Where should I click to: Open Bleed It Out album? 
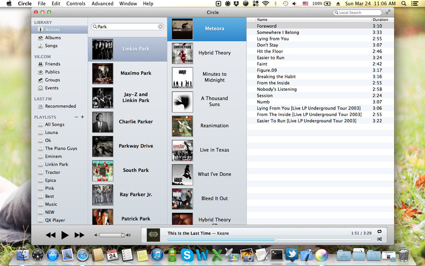pyautogui.click(x=207, y=198)
